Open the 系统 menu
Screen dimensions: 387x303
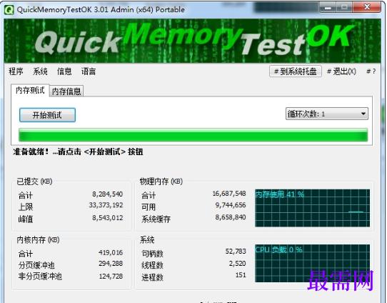point(40,71)
